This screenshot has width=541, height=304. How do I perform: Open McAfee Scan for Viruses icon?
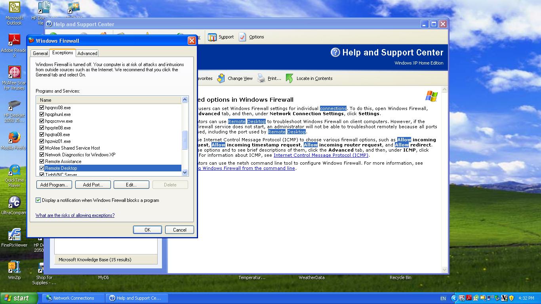14,73
